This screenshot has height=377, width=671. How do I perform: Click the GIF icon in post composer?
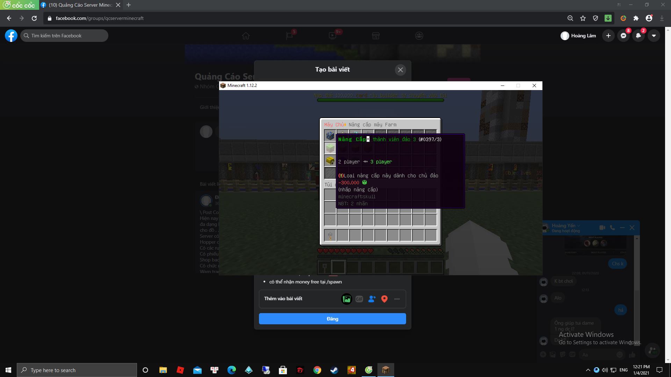point(359,299)
